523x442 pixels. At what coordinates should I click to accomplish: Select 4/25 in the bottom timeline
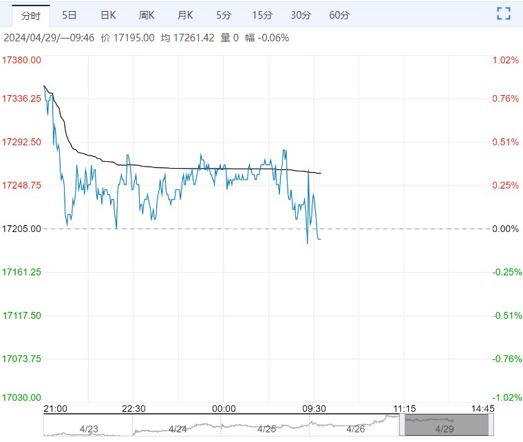pyautogui.click(x=266, y=428)
